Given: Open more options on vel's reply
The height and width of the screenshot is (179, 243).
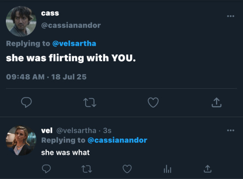Looking at the screenshot, I should 230,130.
